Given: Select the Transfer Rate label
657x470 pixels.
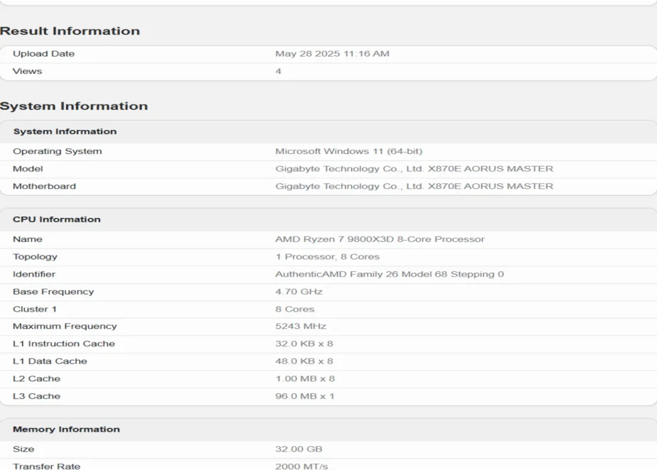Looking at the screenshot, I should (47, 466).
